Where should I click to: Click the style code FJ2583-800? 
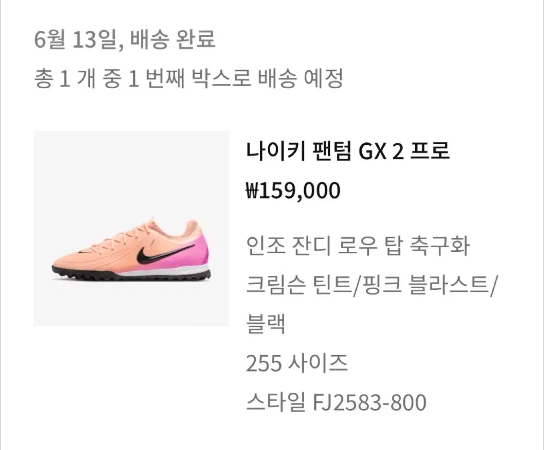[370, 402]
